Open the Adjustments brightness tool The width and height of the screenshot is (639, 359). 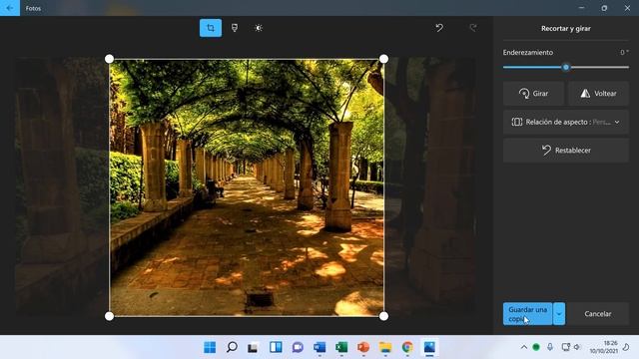259,28
